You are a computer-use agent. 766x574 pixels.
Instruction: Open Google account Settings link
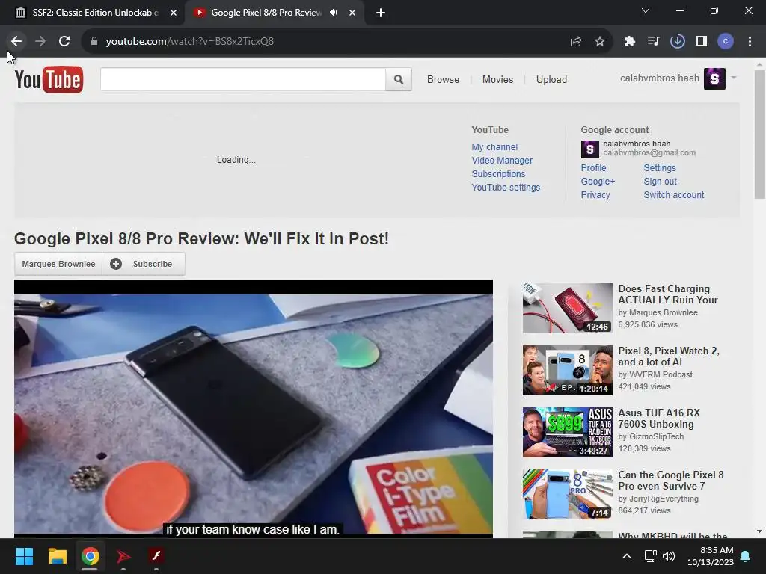tap(660, 168)
